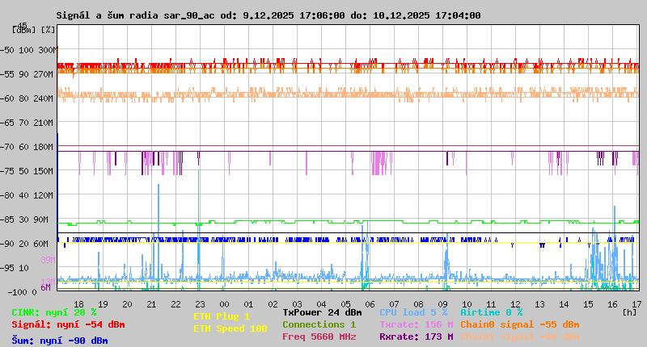Select the Freq 5660 MHz legend entry
The image size is (647, 347).
click(319, 337)
